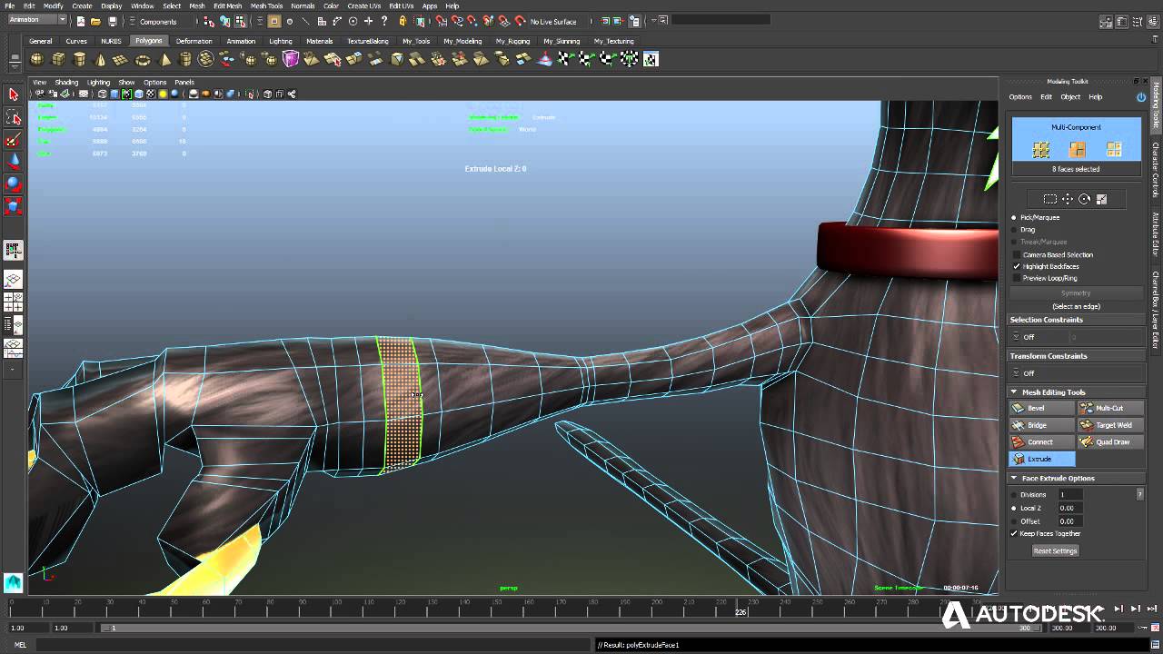
Task: Collapse Mesh Editing Tools section
Action: pyautogui.click(x=1014, y=392)
